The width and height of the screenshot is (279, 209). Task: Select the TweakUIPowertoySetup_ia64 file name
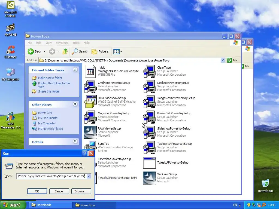pyautogui.click(x=117, y=178)
